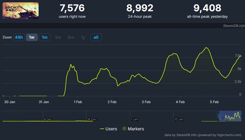The width and height of the screenshot is (245, 140).
Task: Grab the right navigator range handle
Action: (241, 116)
